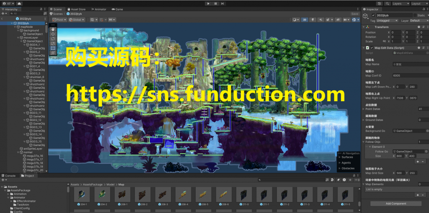
Task: Open the Layer Default dropdown
Action: 419,21
